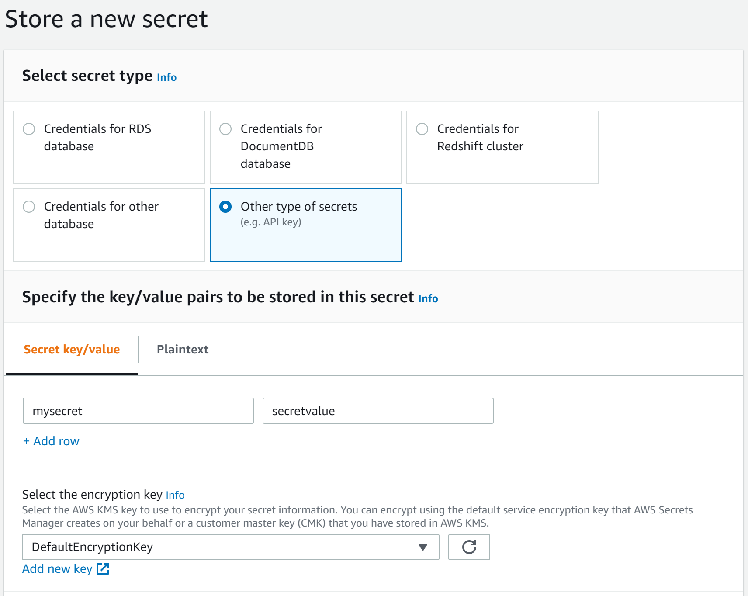Select Credentials for DocumentDB database

click(225, 129)
